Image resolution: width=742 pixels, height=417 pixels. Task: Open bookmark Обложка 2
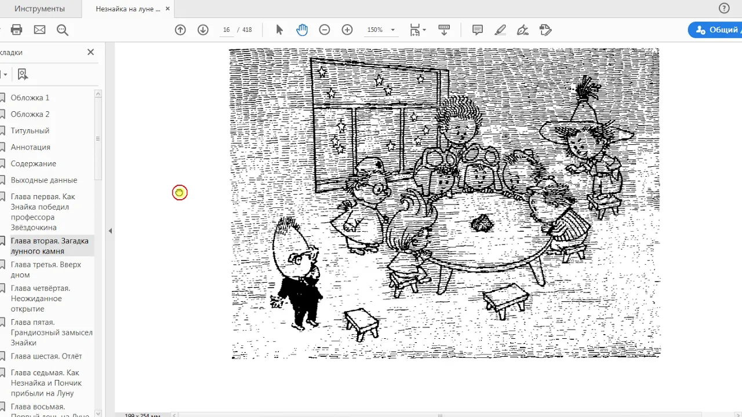tap(30, 114)
